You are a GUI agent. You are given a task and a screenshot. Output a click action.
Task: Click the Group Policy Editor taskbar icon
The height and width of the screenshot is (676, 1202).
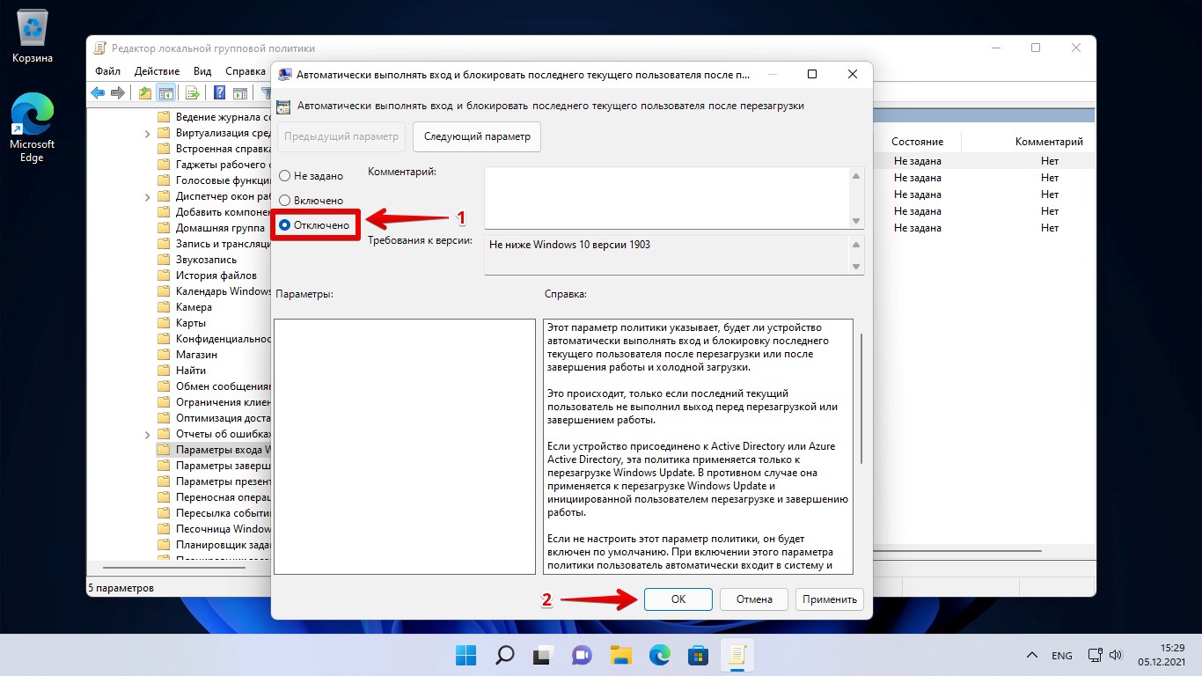tap(737, 655)
